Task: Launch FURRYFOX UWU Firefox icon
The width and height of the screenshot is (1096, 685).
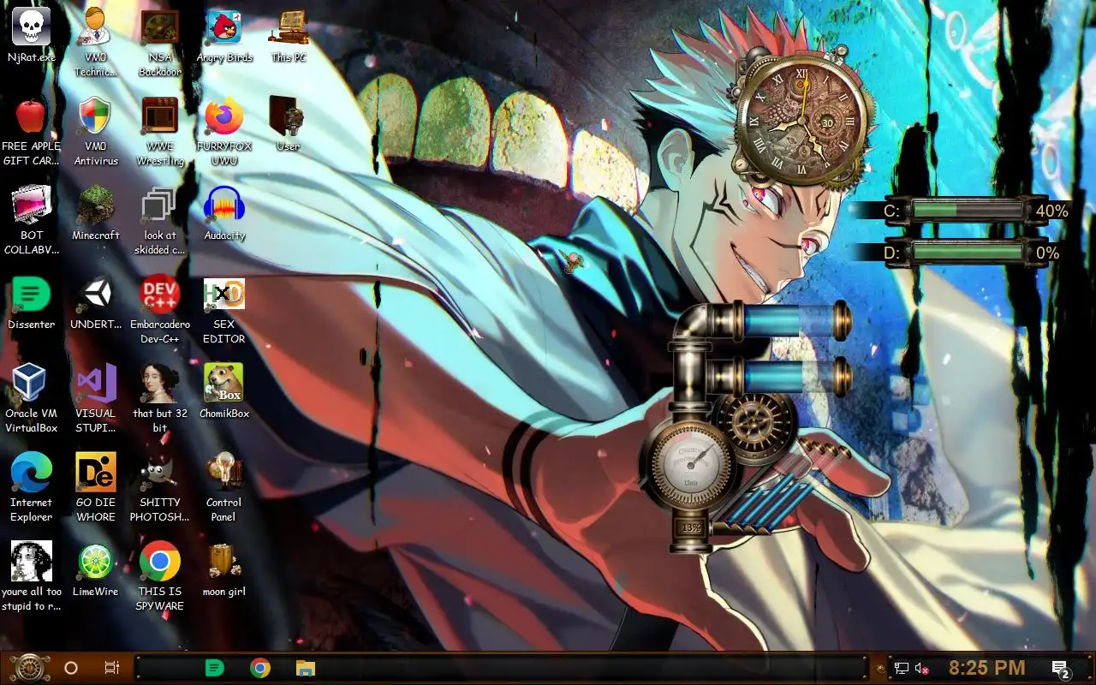Action: coord(224,115)
